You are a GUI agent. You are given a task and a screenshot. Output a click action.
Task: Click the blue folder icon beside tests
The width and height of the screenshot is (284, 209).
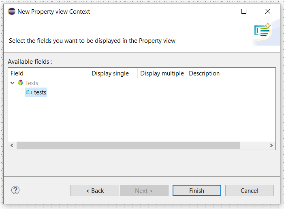[x=29, y=92]
